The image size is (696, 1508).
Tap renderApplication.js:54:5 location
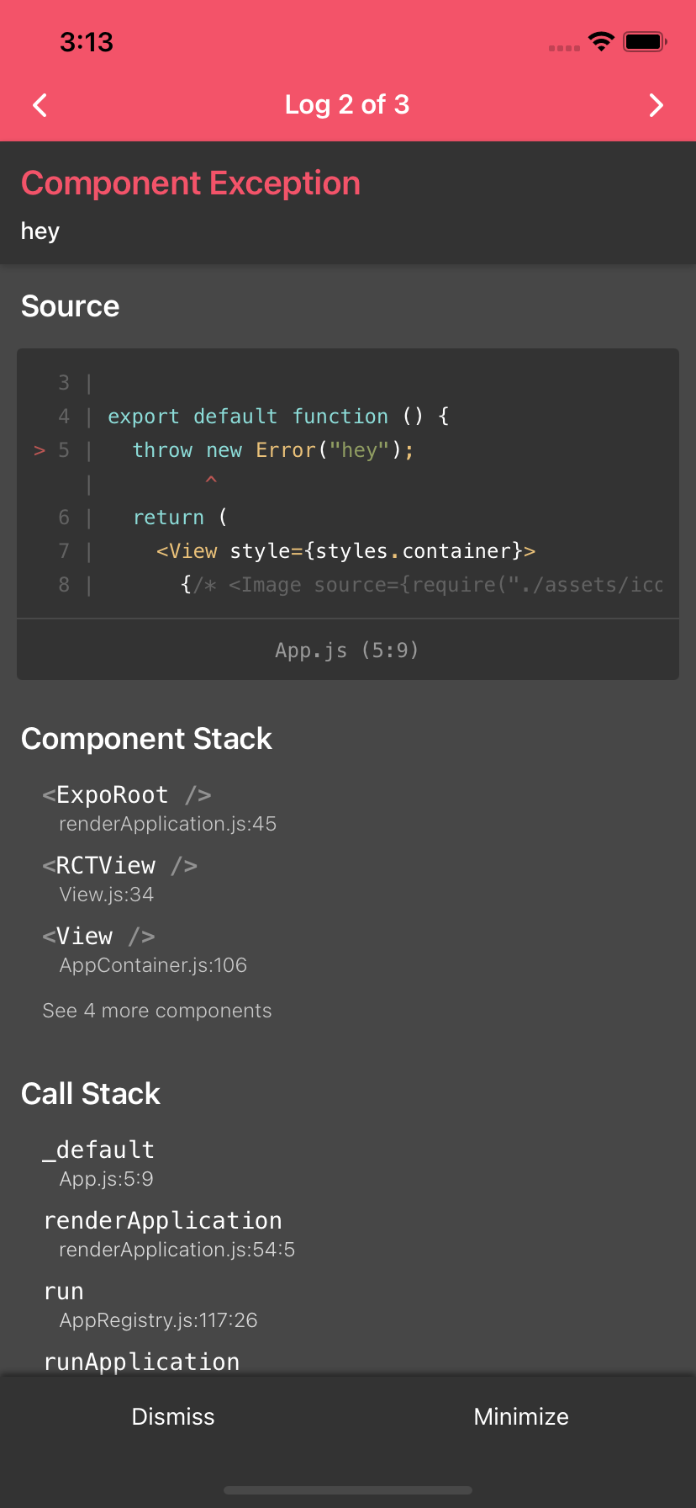coord(177,1250)
